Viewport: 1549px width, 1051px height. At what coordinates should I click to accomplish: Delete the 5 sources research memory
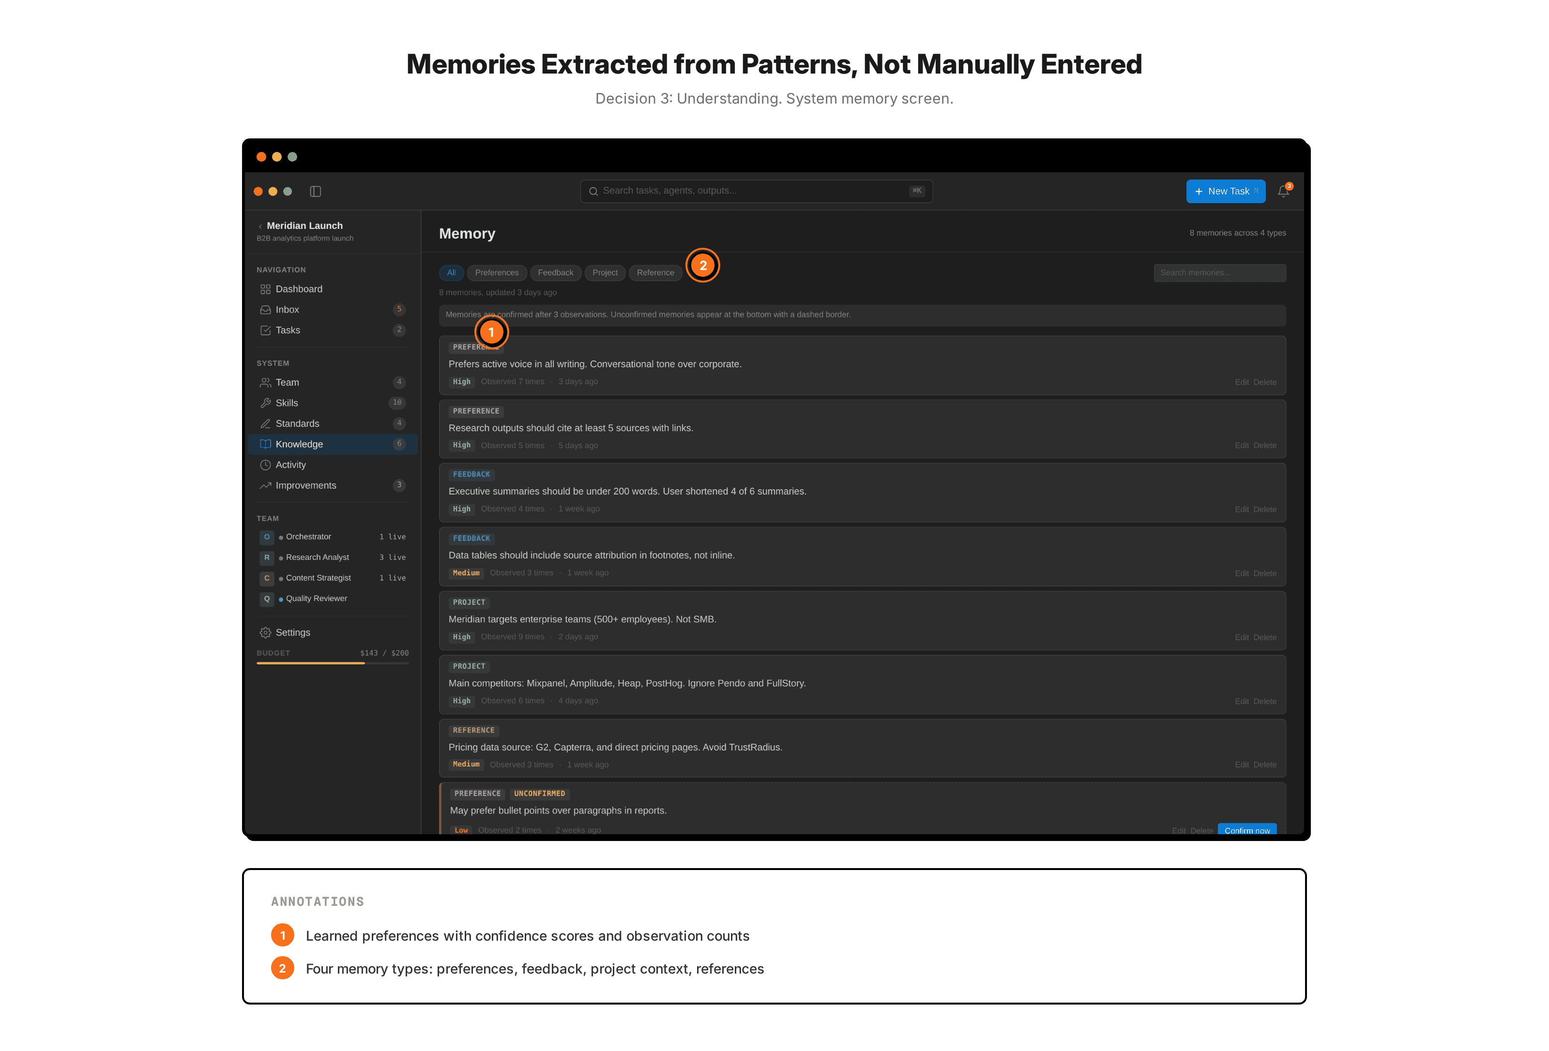click(x=1264, y=446)
